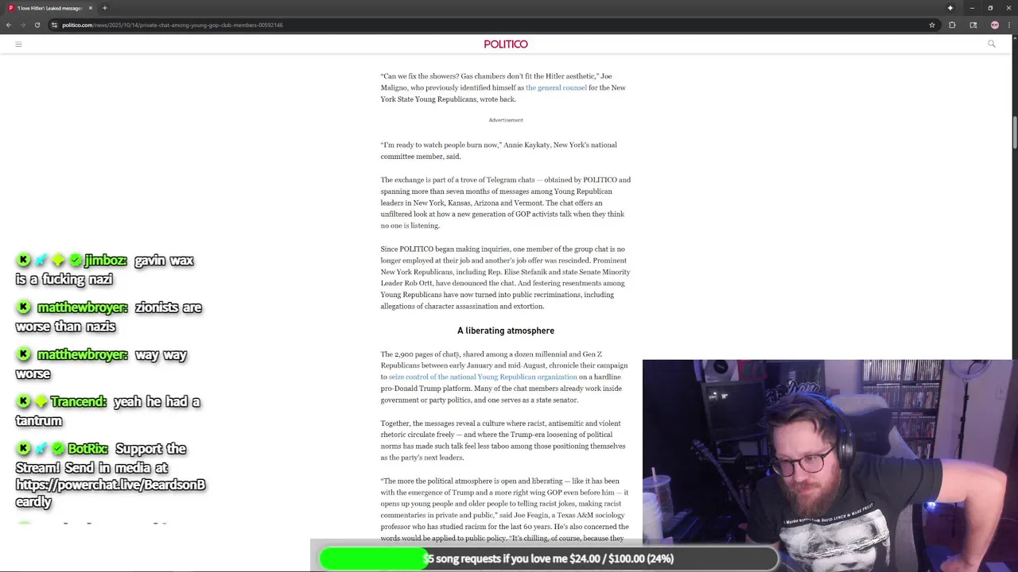Go forward with the browser arrow

22,25
